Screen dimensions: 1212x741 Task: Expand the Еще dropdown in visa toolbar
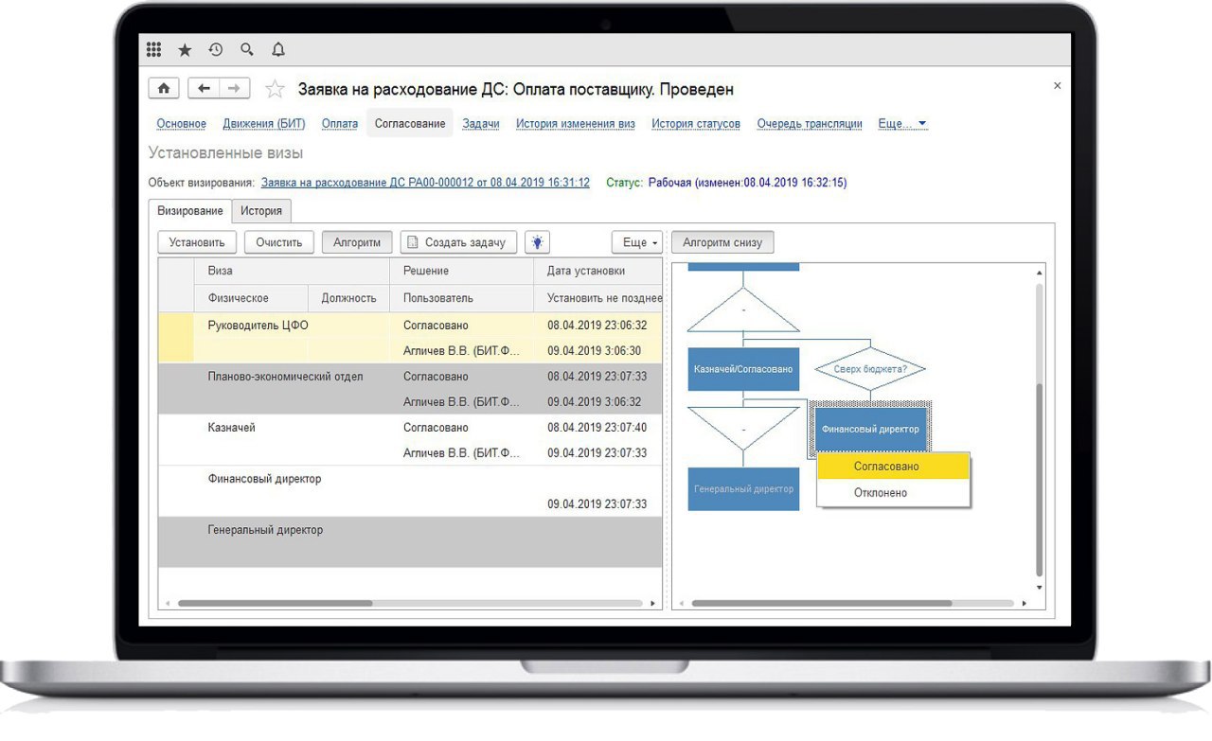[x=636, y=242]
